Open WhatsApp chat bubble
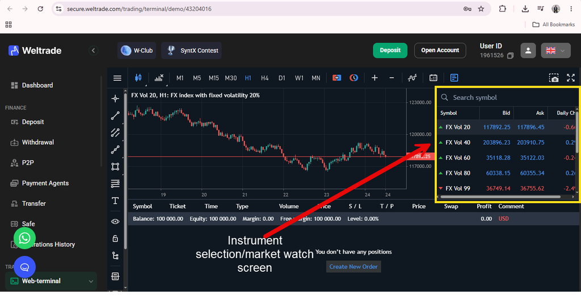The image size is (581, 303). pos(25,238)
